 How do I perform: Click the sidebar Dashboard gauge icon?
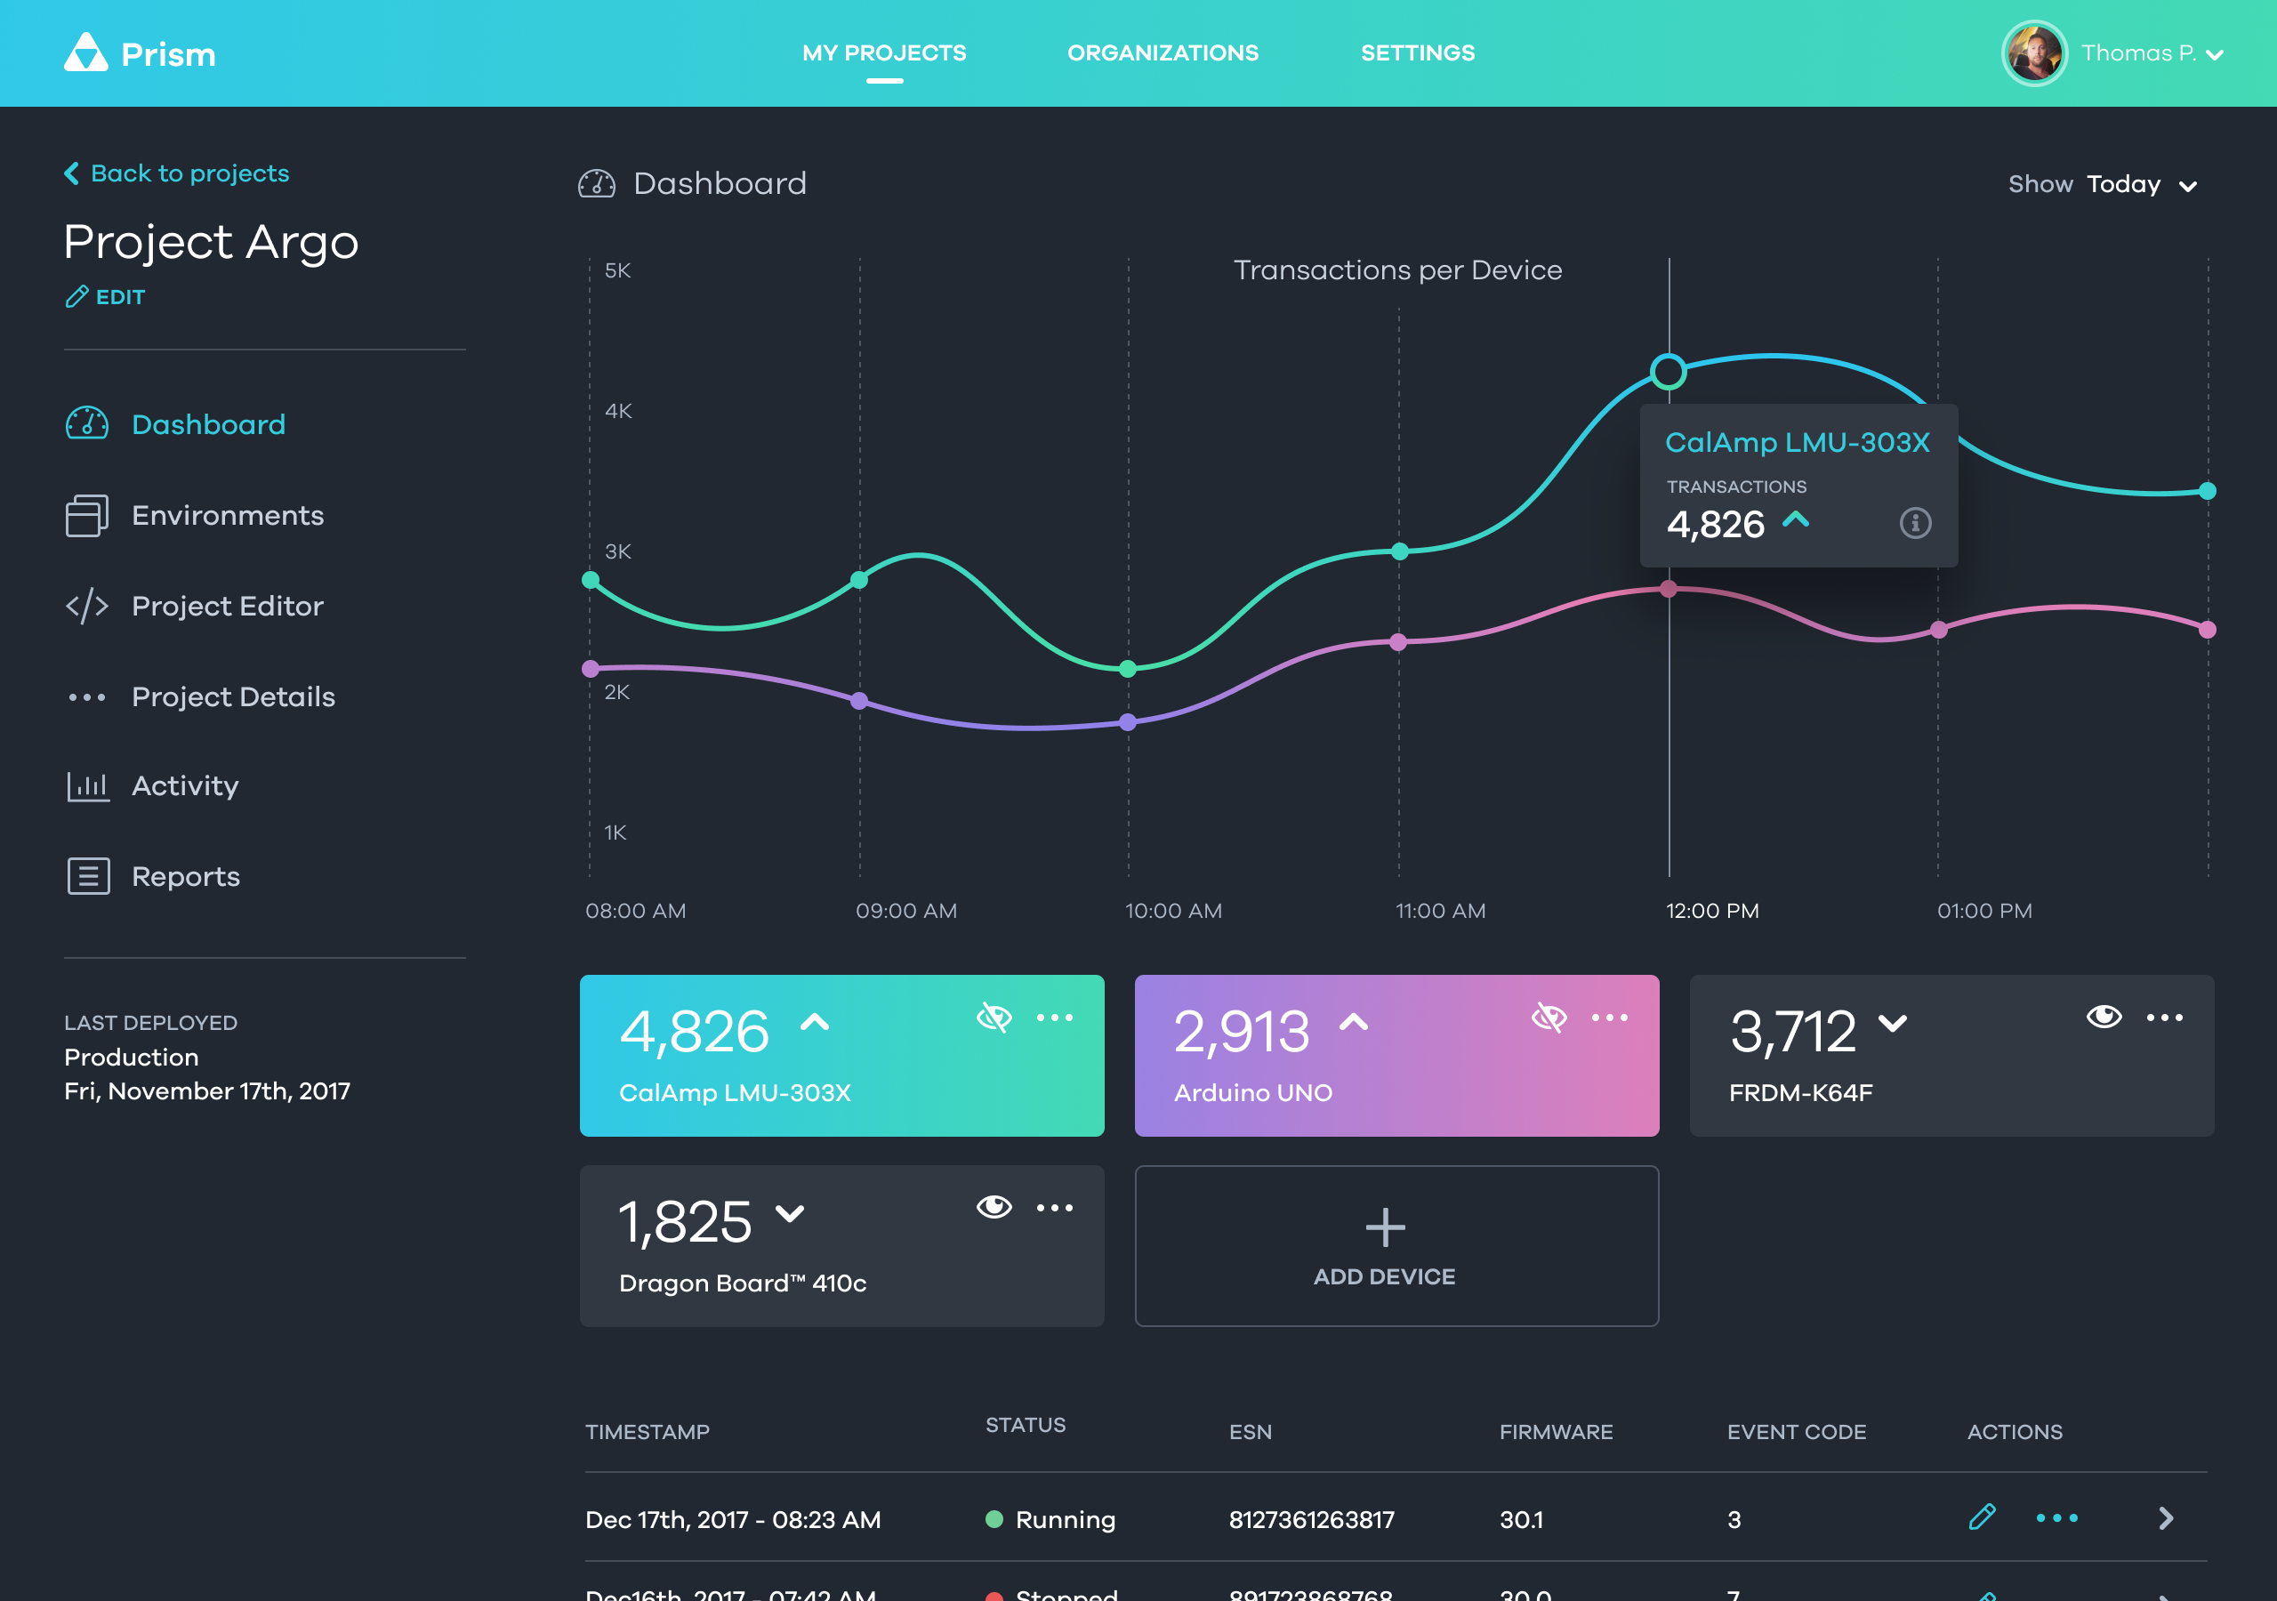pyautogui.click(x=87, y=423)
